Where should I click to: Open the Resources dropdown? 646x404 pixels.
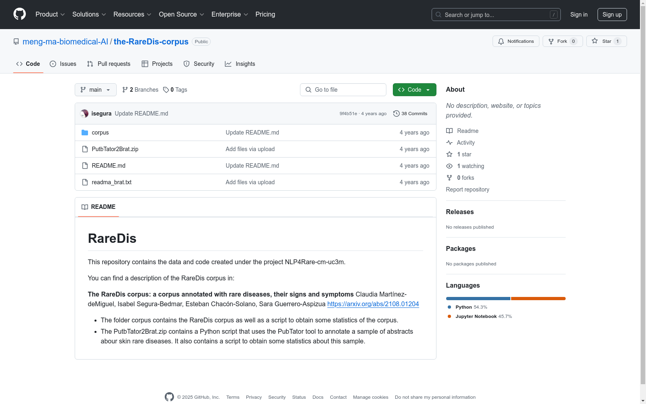coord(132,15)
